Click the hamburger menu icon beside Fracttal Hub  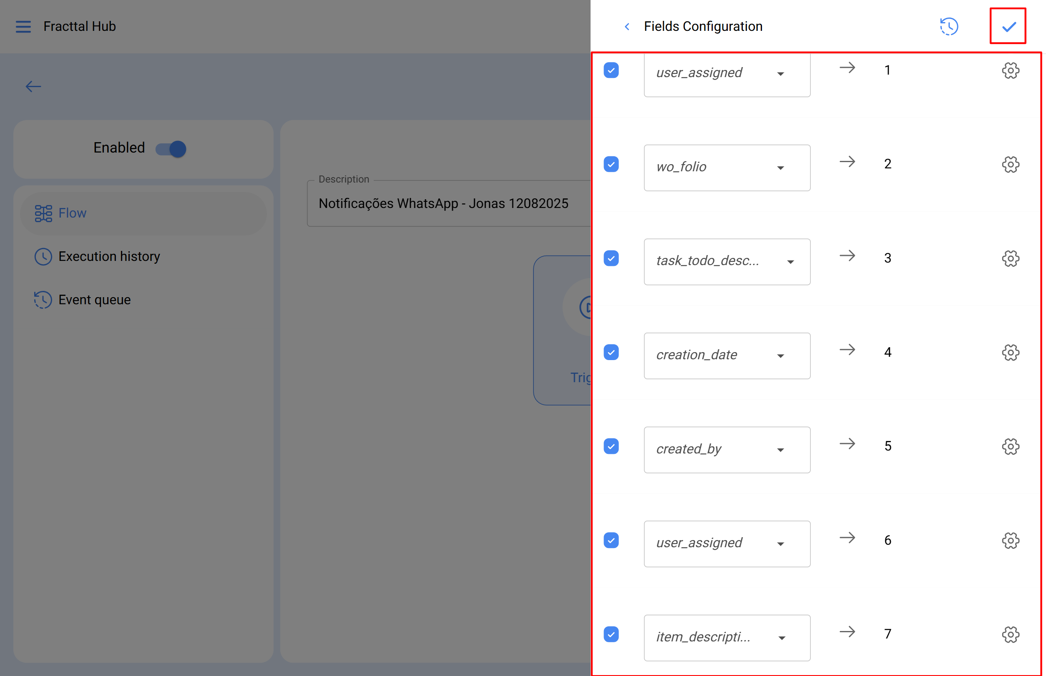pos(23,27)
